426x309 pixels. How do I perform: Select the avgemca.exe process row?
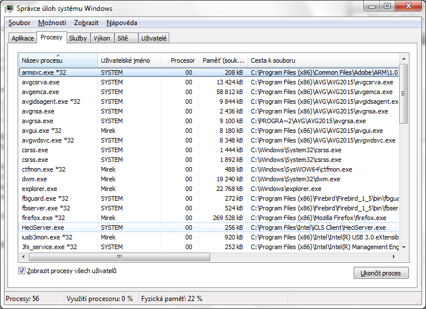209,92
